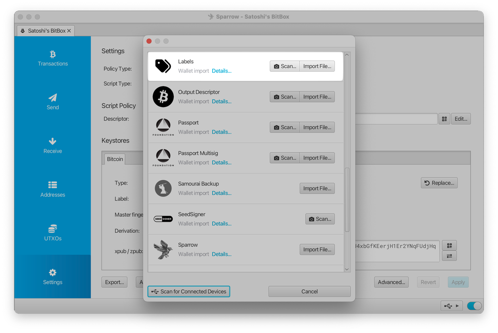Image resolution: width=498 pixels, height=333 pixels.
Task: Click the Sparrow bird icon
Action: [163, 249]
